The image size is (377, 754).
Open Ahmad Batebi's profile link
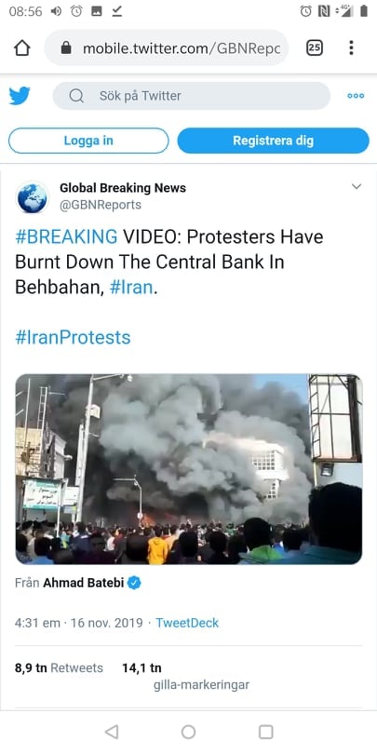click(x=84, y=583)
